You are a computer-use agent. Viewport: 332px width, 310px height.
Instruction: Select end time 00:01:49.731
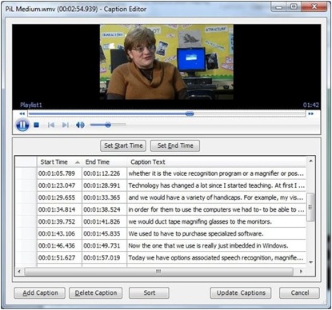coord(105,245)
